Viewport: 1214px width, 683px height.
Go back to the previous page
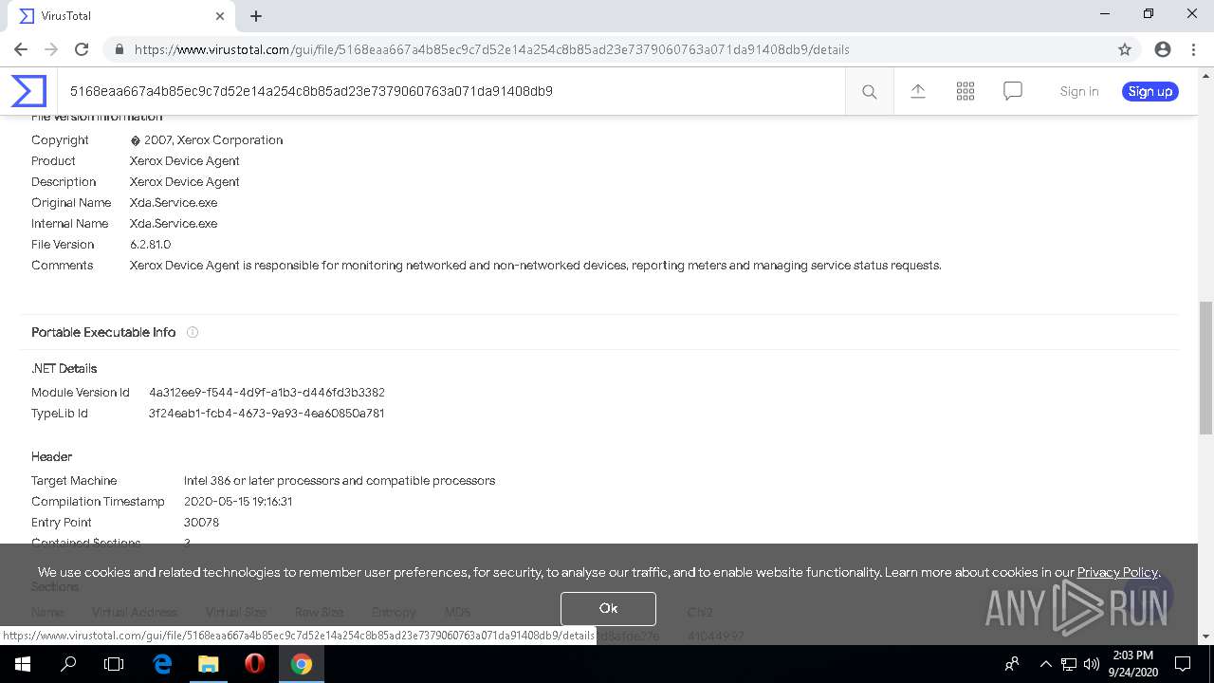point(21,49)
